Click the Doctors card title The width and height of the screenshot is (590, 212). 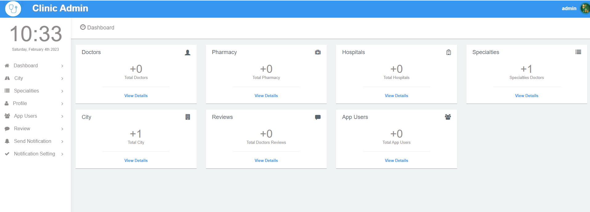(x=91, y=52)
